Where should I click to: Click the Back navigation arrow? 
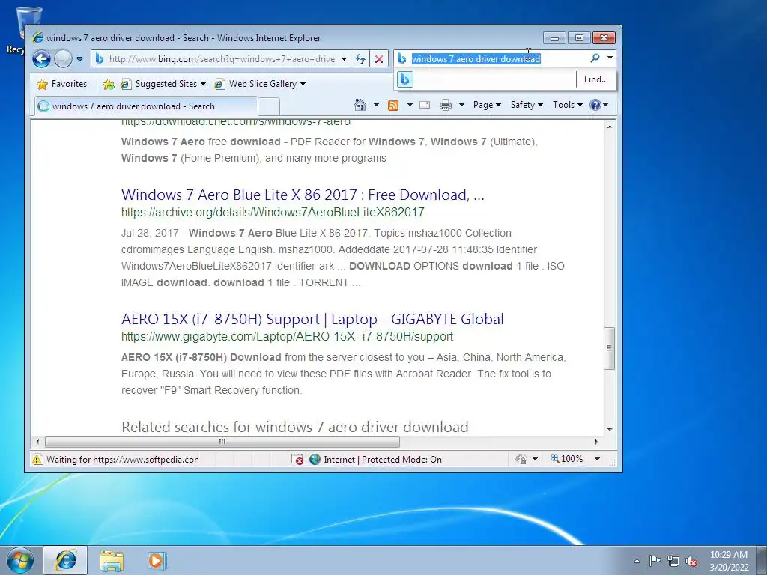point(42,59)
